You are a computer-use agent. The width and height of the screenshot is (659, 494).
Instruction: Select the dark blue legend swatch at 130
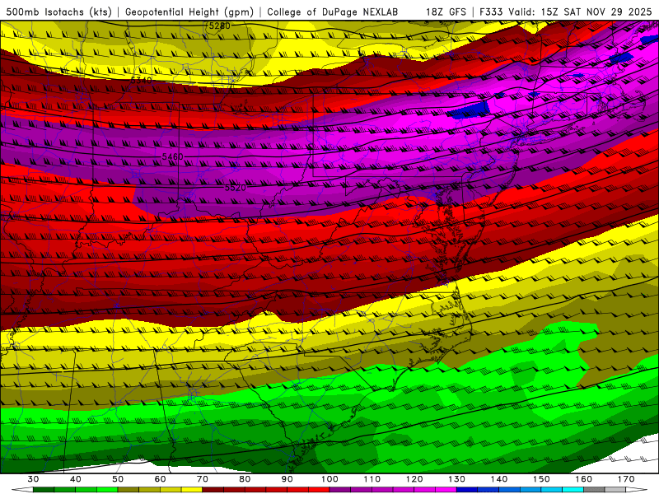pos(467,490)
